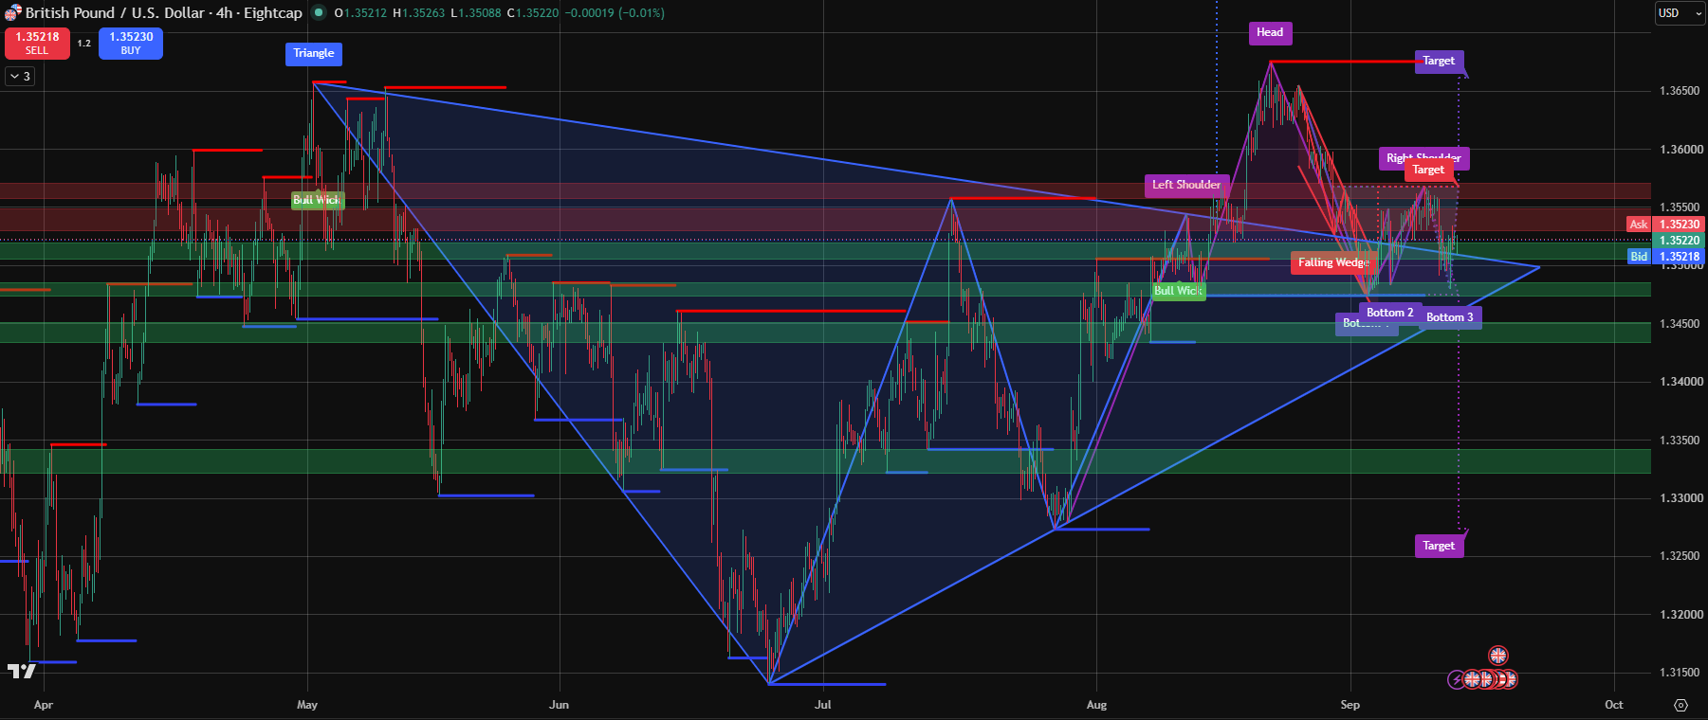Screen dimensions: 1708x720
Task: Click the Right Shoulder label
Action: tap(1423, 158)
